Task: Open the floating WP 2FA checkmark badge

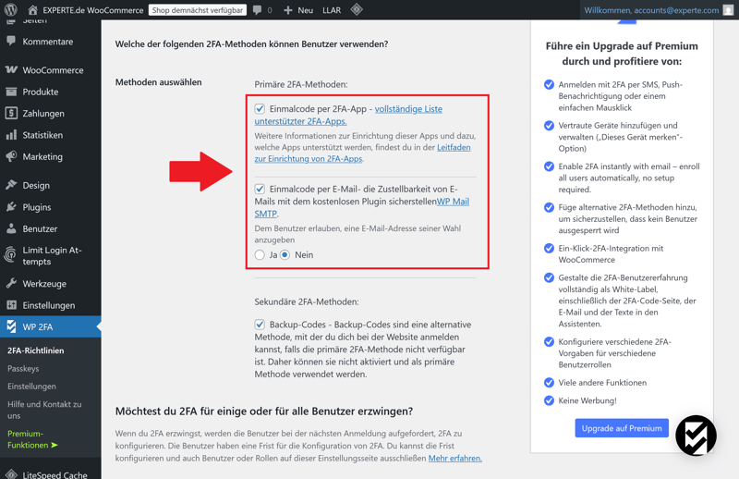Action: [696, 436]
